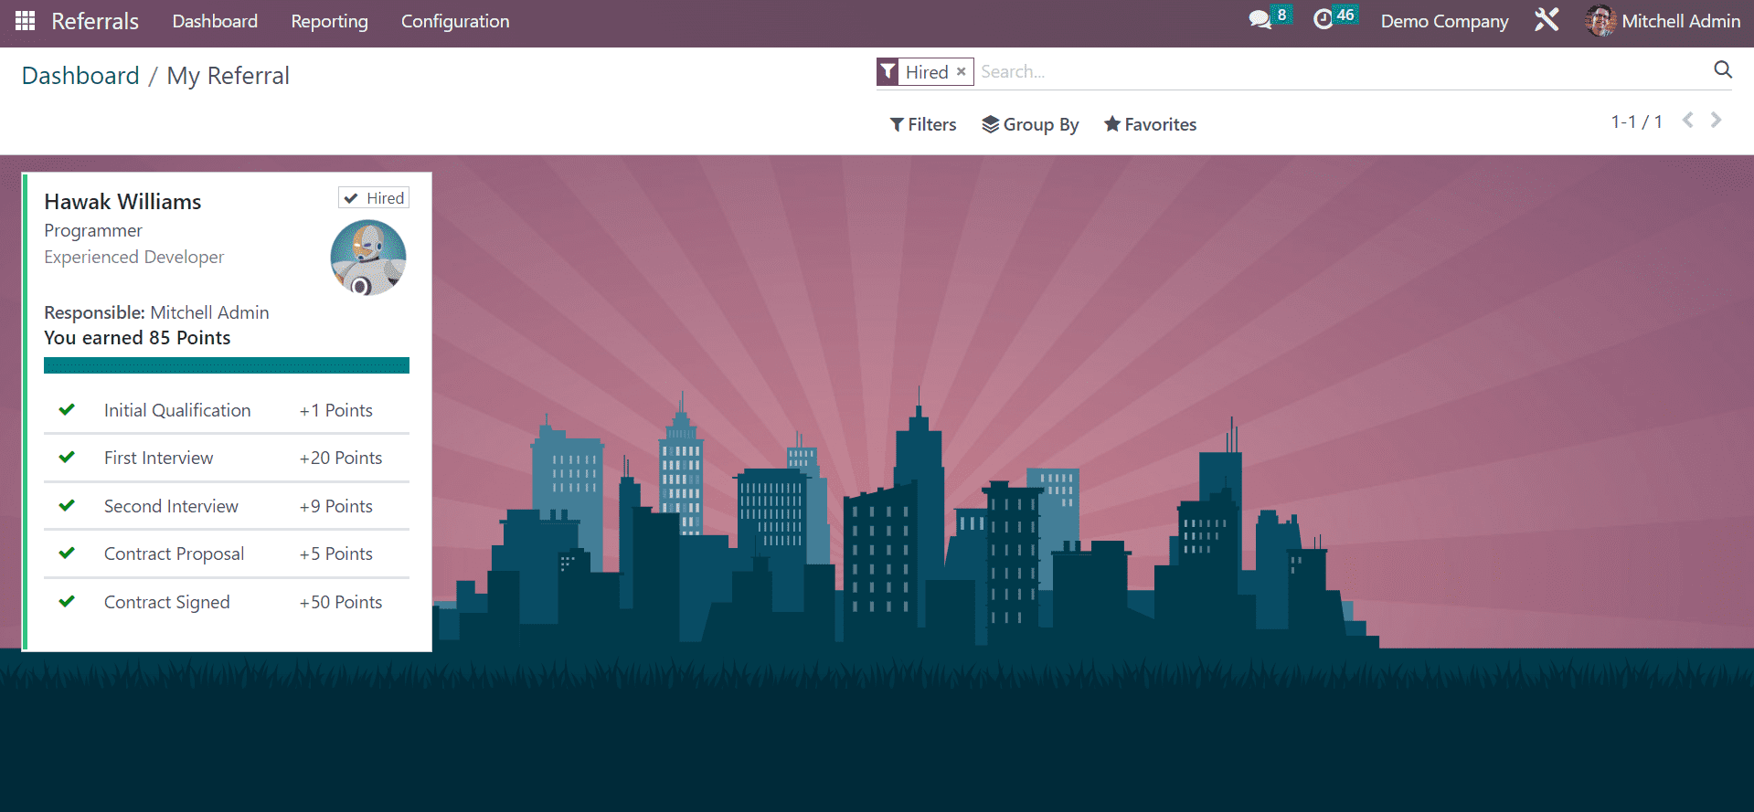Click the +50 Points value
The image size is (1754, 812).
[341, 602]
